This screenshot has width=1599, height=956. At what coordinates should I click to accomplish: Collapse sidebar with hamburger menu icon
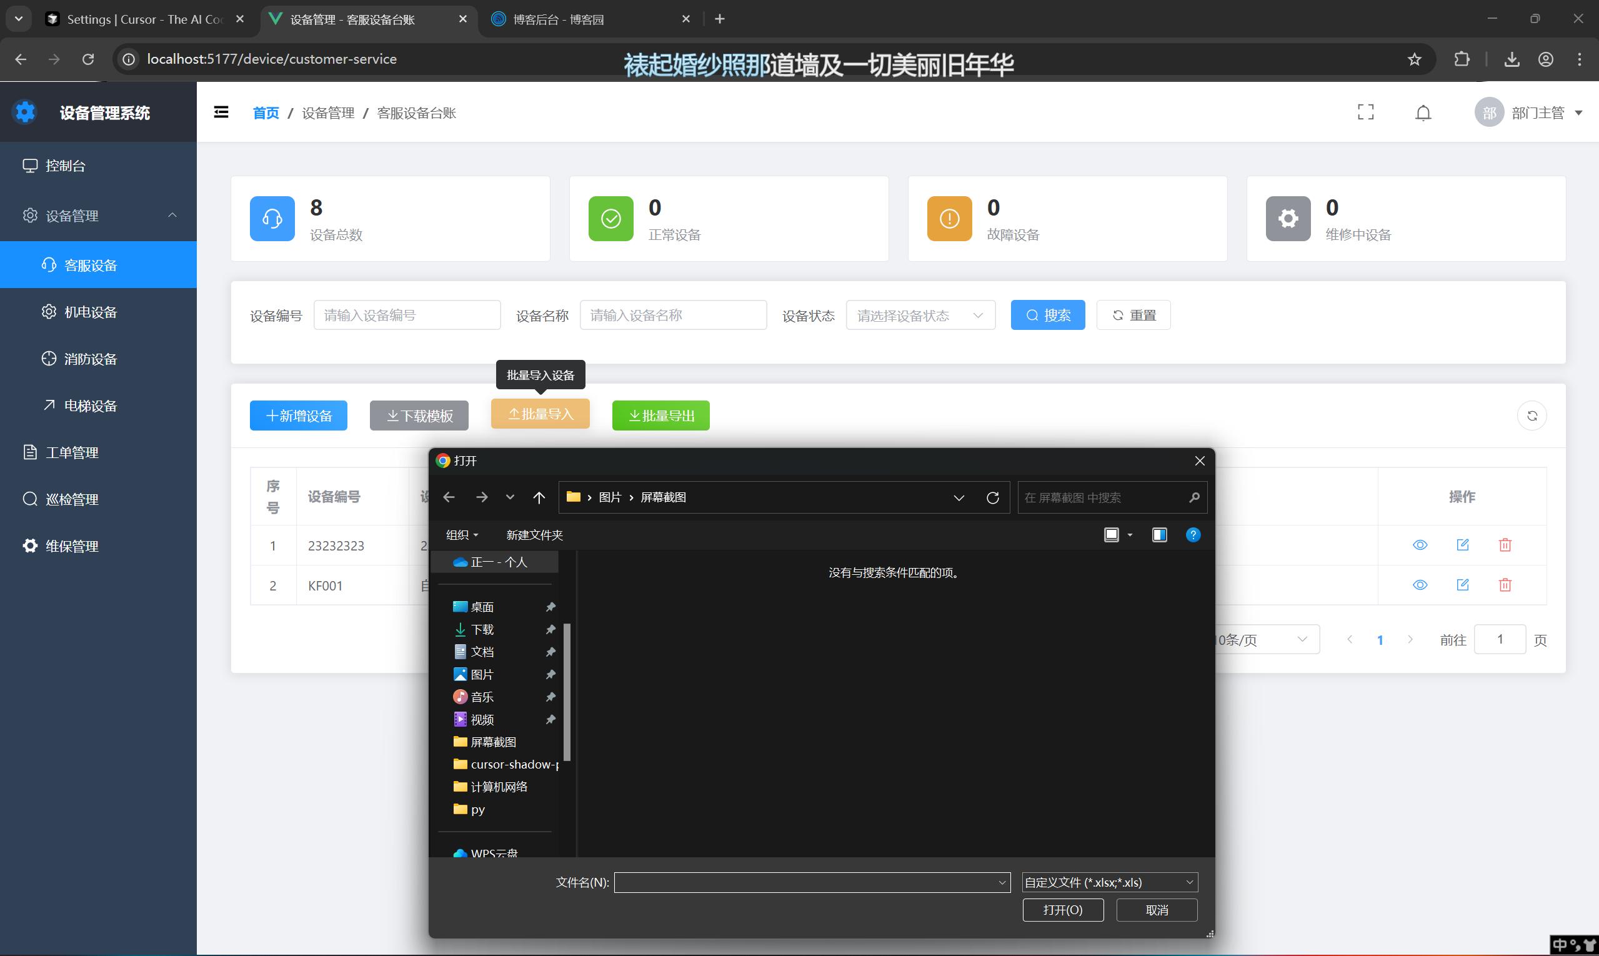(221, 112)
